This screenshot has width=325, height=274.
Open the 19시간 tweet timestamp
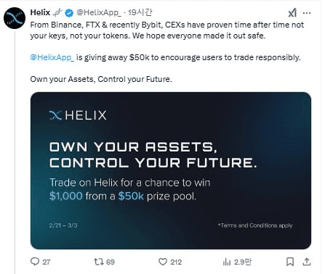point(140,12)
